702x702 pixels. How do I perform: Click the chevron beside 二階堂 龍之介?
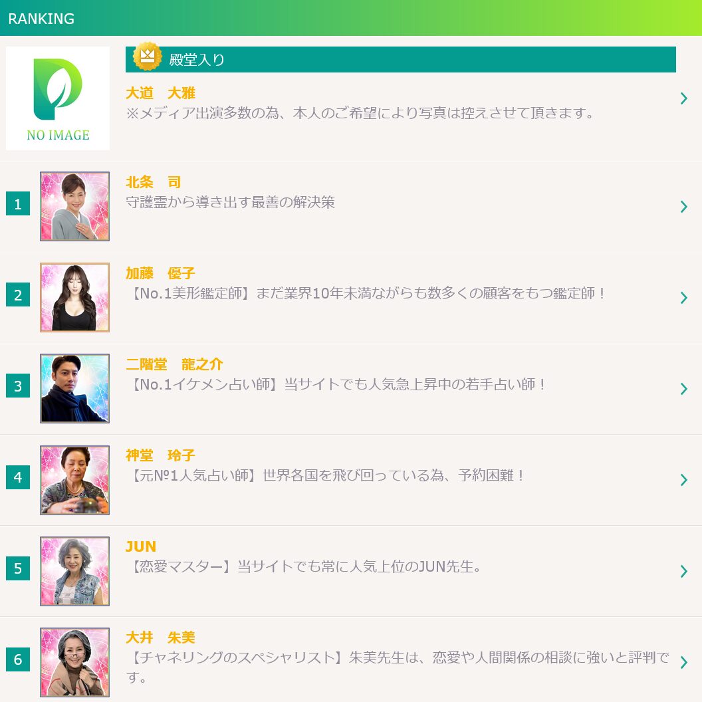pos(683,389)
